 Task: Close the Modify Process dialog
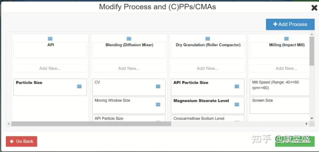pyautogui.click(x=314, y=8)
